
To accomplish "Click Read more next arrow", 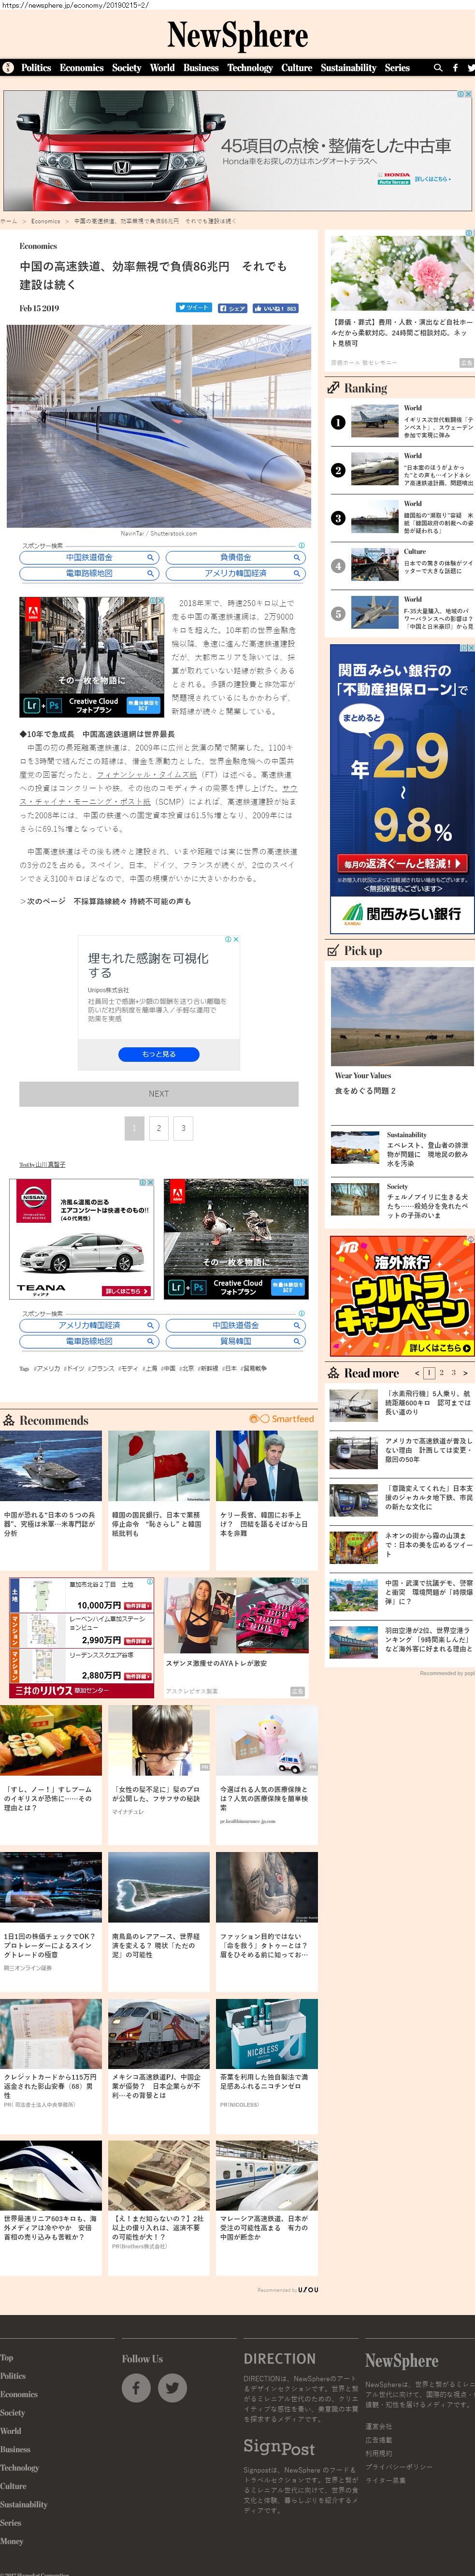I will 465,1373.
